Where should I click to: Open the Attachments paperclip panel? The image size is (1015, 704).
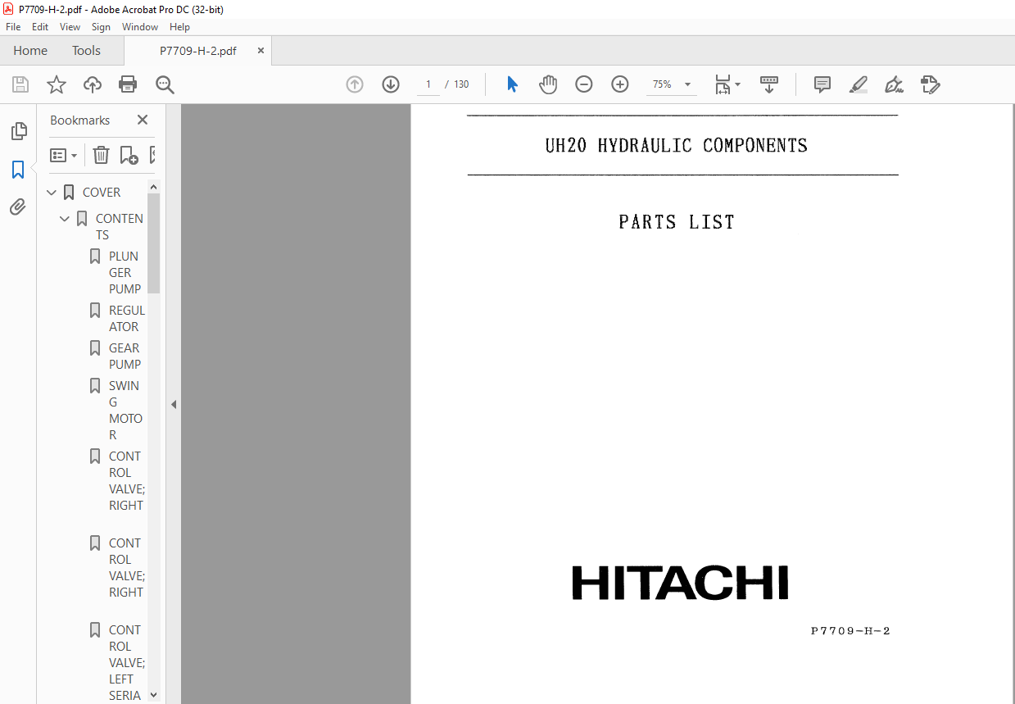(18, 207)
